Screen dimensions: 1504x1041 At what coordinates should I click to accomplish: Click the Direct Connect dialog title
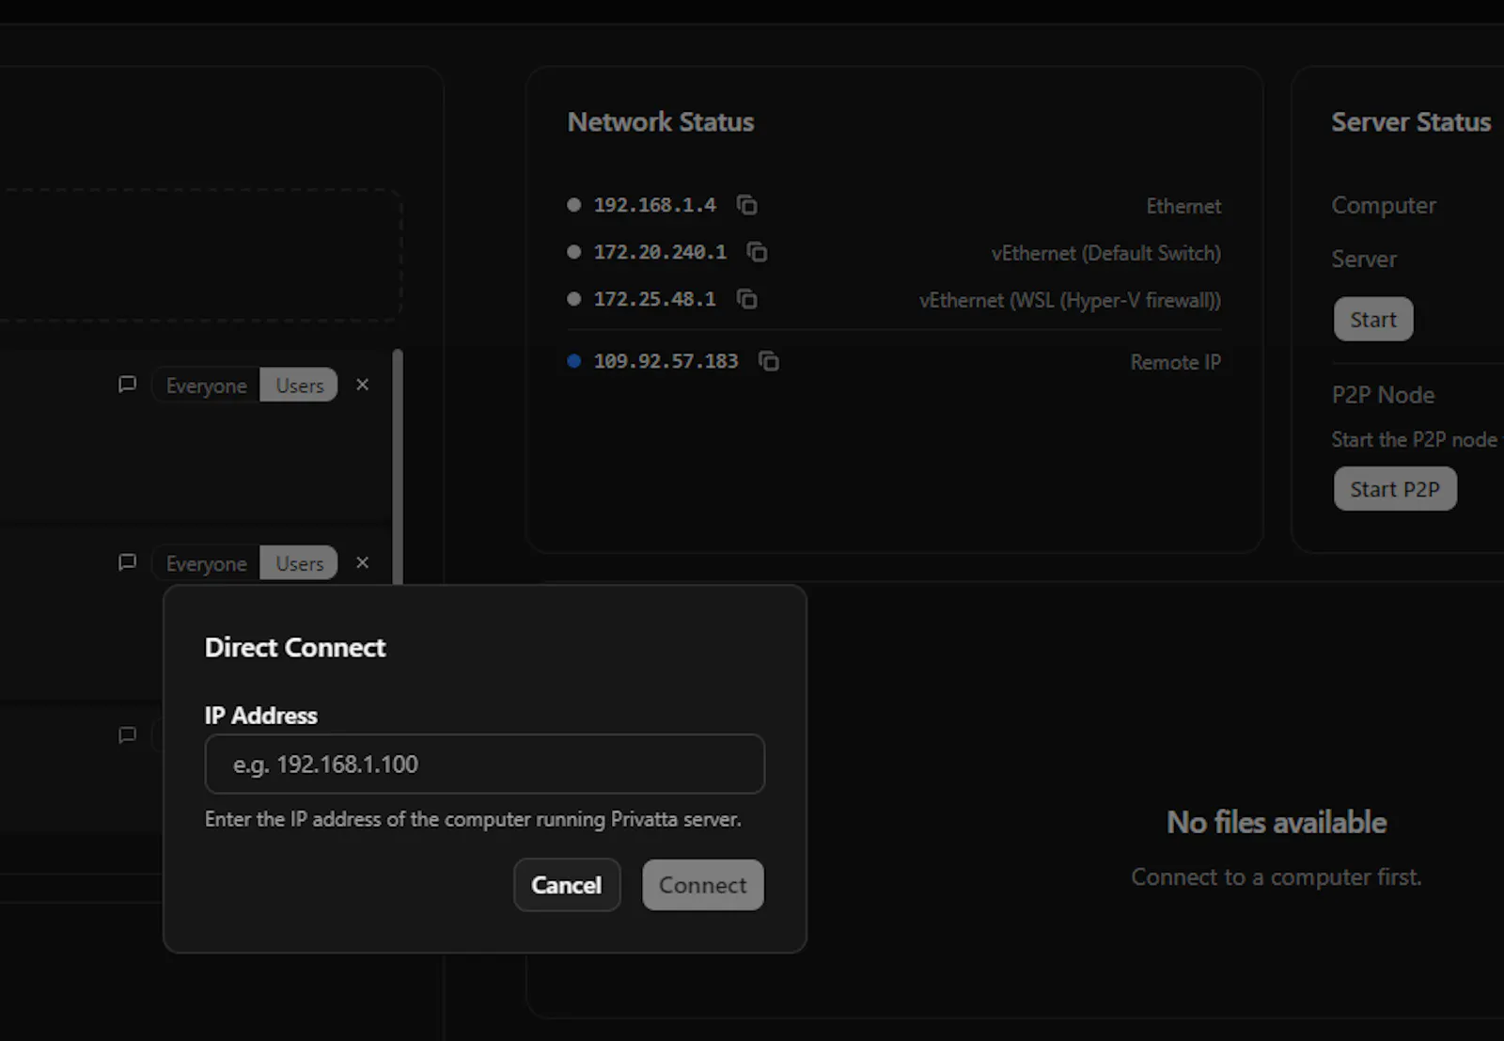[295, 647]
